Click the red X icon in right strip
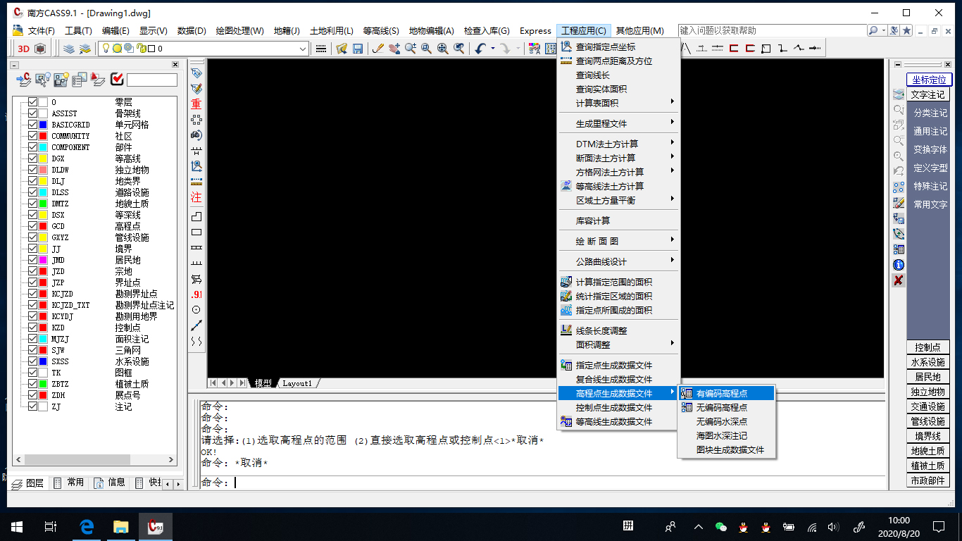 (899, 280)
